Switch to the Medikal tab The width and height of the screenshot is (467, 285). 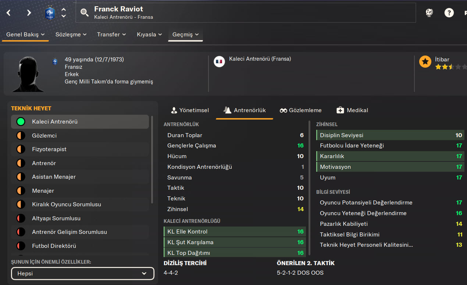[x=352, y=110]
